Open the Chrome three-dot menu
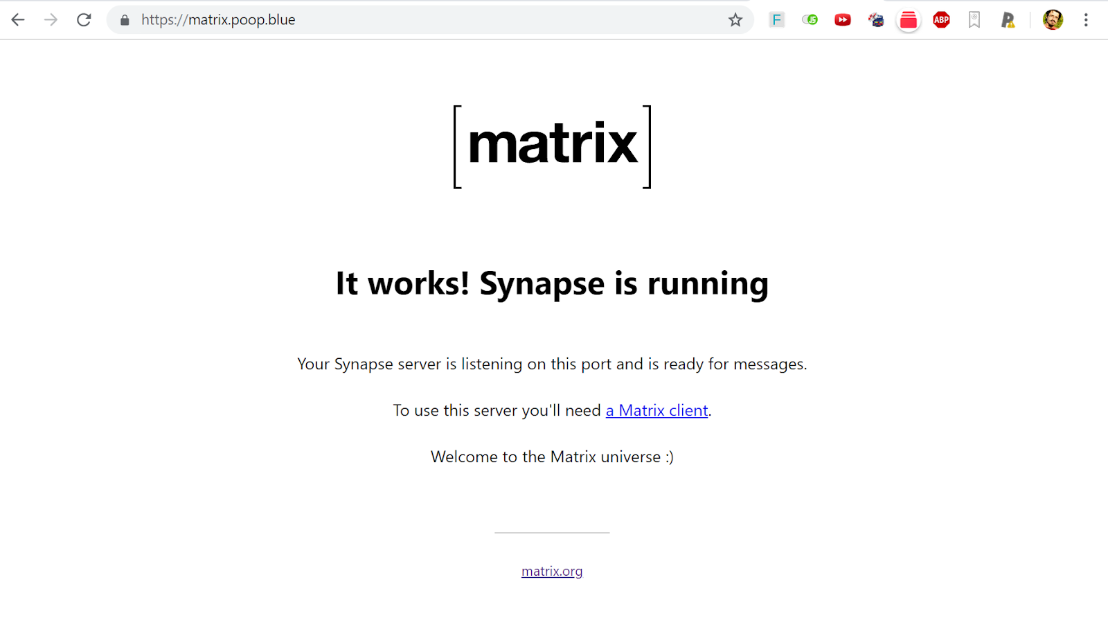This screenshot has height=618, width=1108. (x=1086, y=20)
